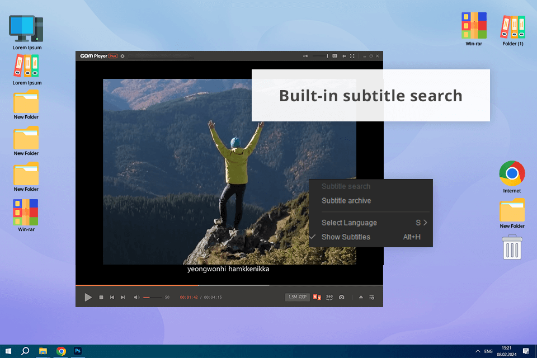Jump to the previous track
The height and width of the screenshot is (358, 537).
point(112,298)
